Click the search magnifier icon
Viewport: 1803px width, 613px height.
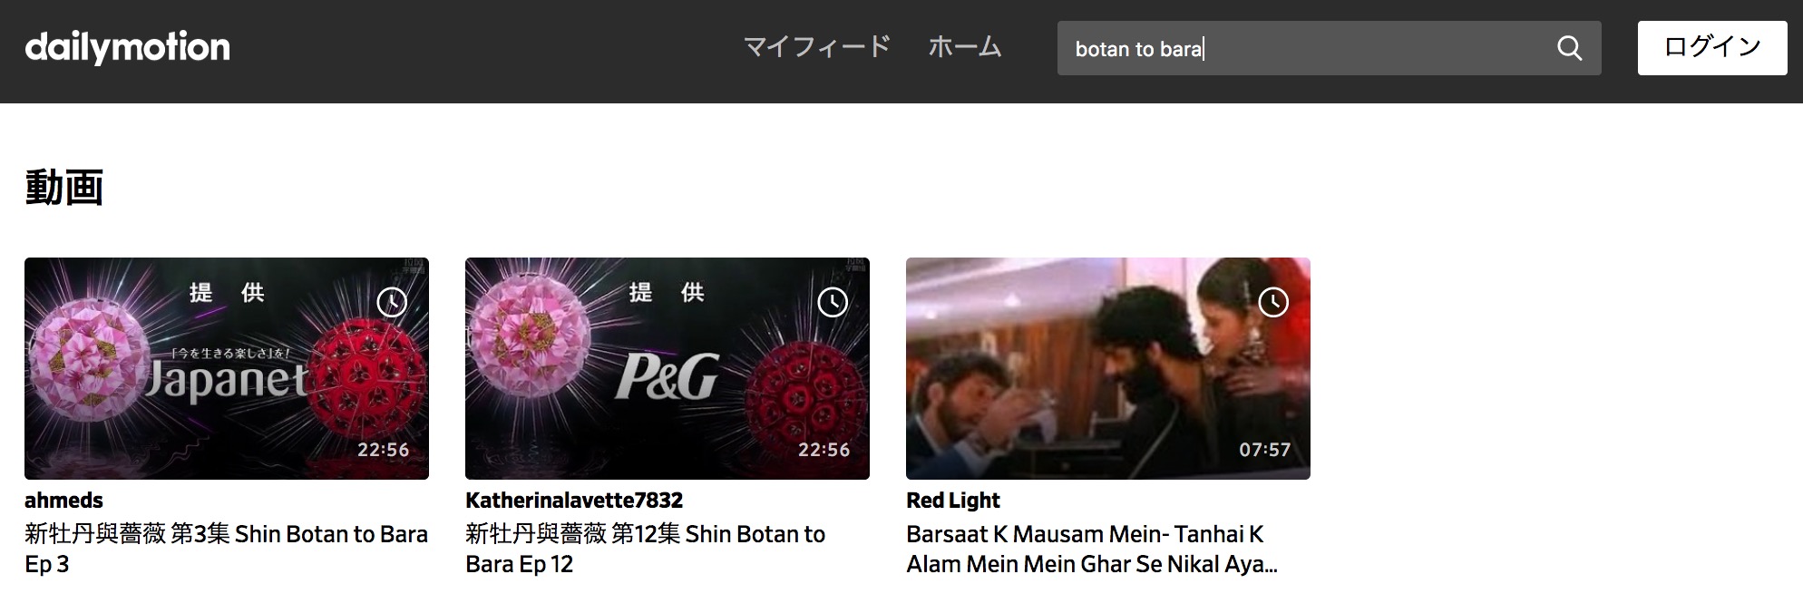click(x=1569, y=48)
